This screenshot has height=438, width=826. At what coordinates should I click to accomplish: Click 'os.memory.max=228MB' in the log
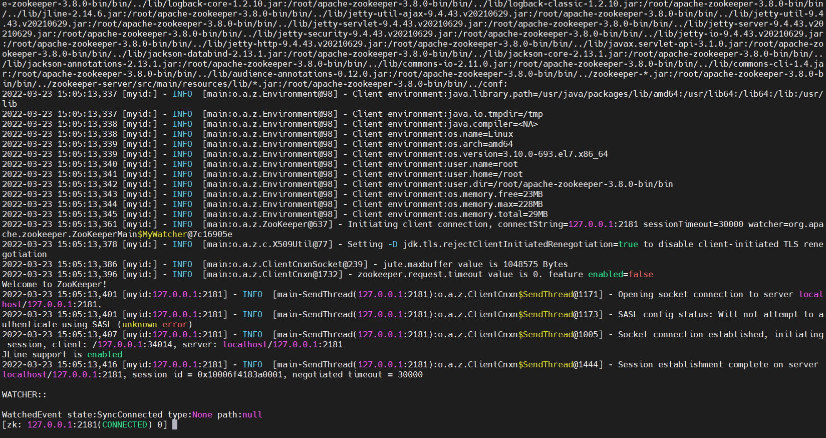(x=495, y=204)
